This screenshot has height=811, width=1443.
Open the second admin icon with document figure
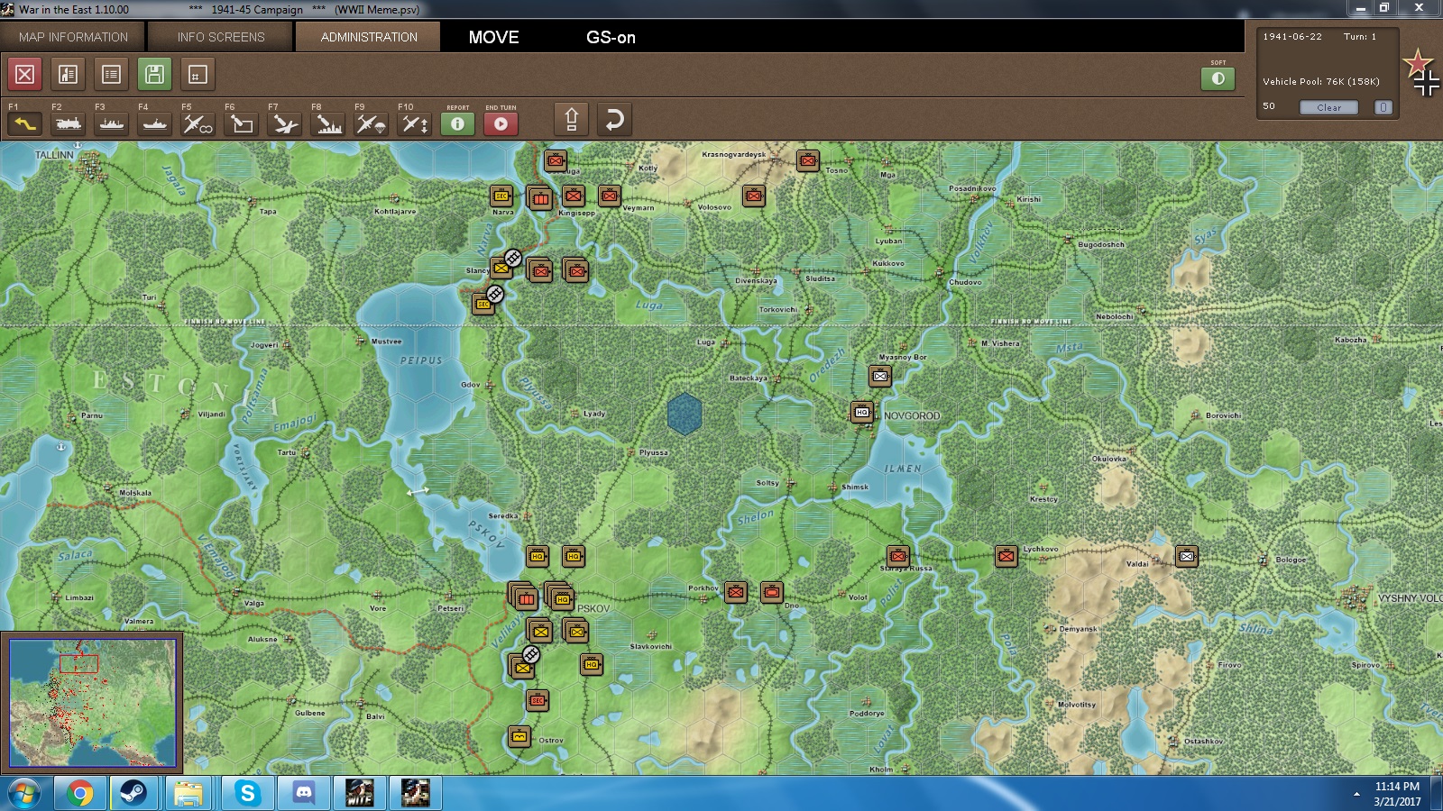pos(69,75)
